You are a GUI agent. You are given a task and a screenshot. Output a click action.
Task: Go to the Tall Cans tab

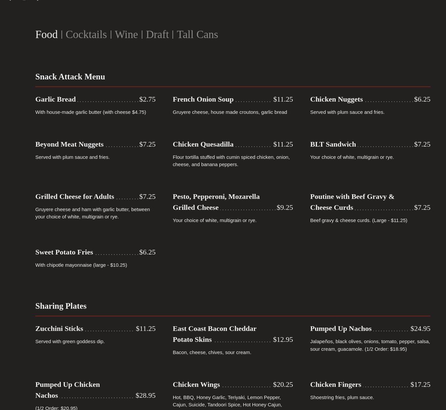197,34
